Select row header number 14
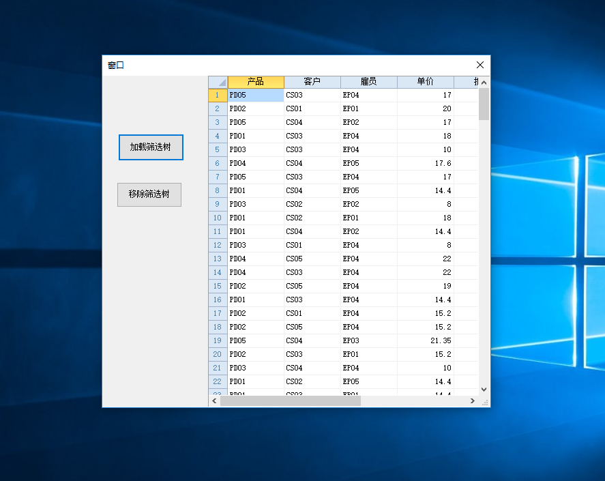 pos(218,272)
